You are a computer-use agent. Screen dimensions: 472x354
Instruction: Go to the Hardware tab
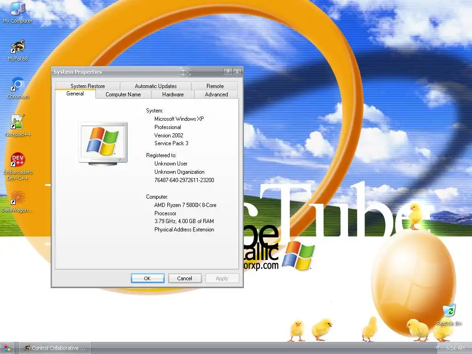point(173,94)
